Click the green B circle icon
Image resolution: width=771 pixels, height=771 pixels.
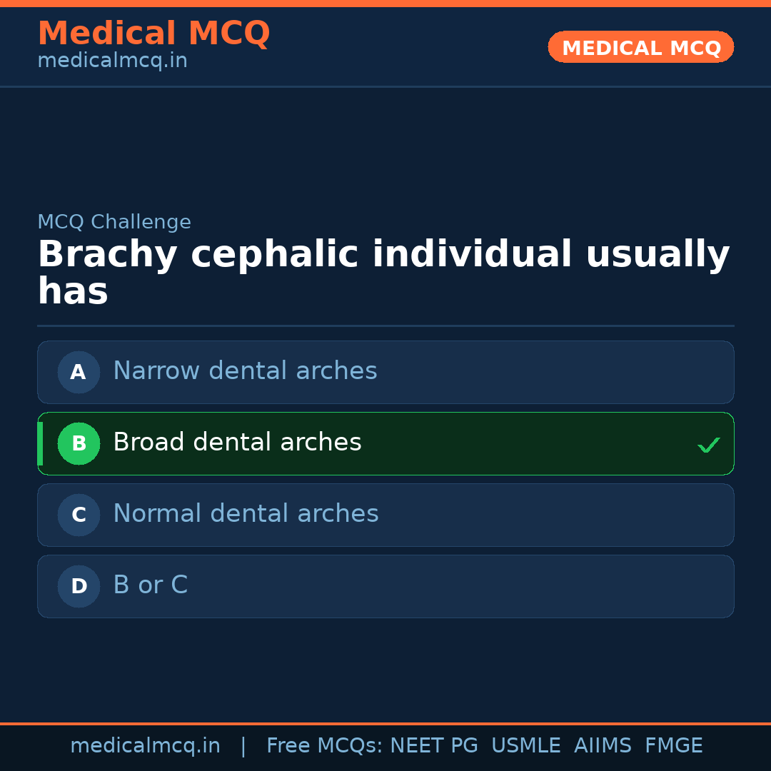[79, 443]
